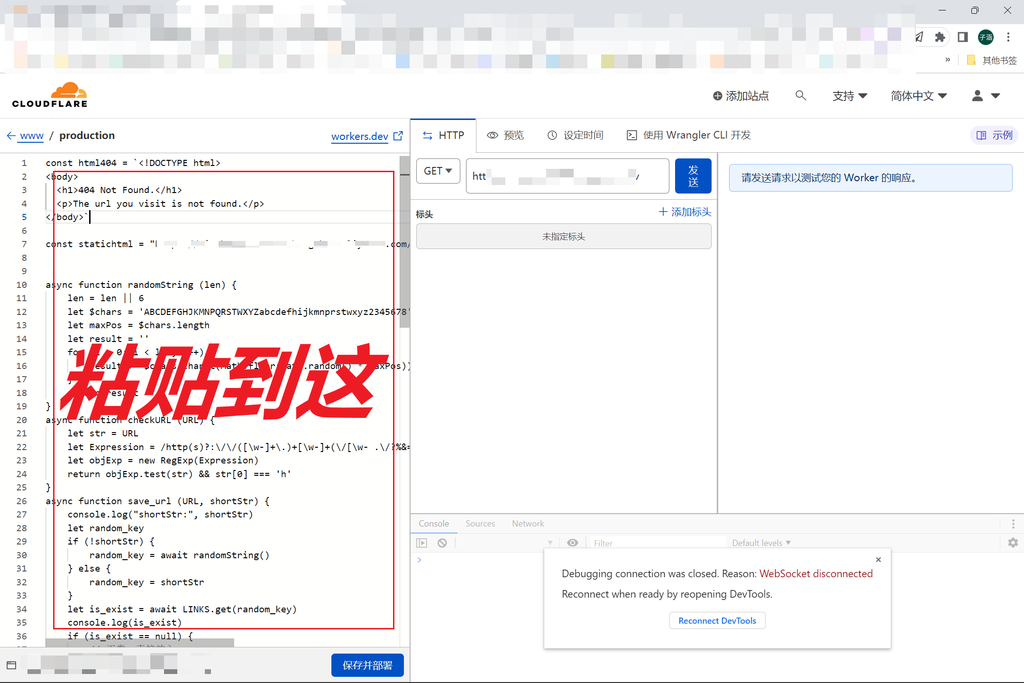The width and height of the screenshot is (1024, 683).
Task: Open the browser profile avatar
Action: 986,37
